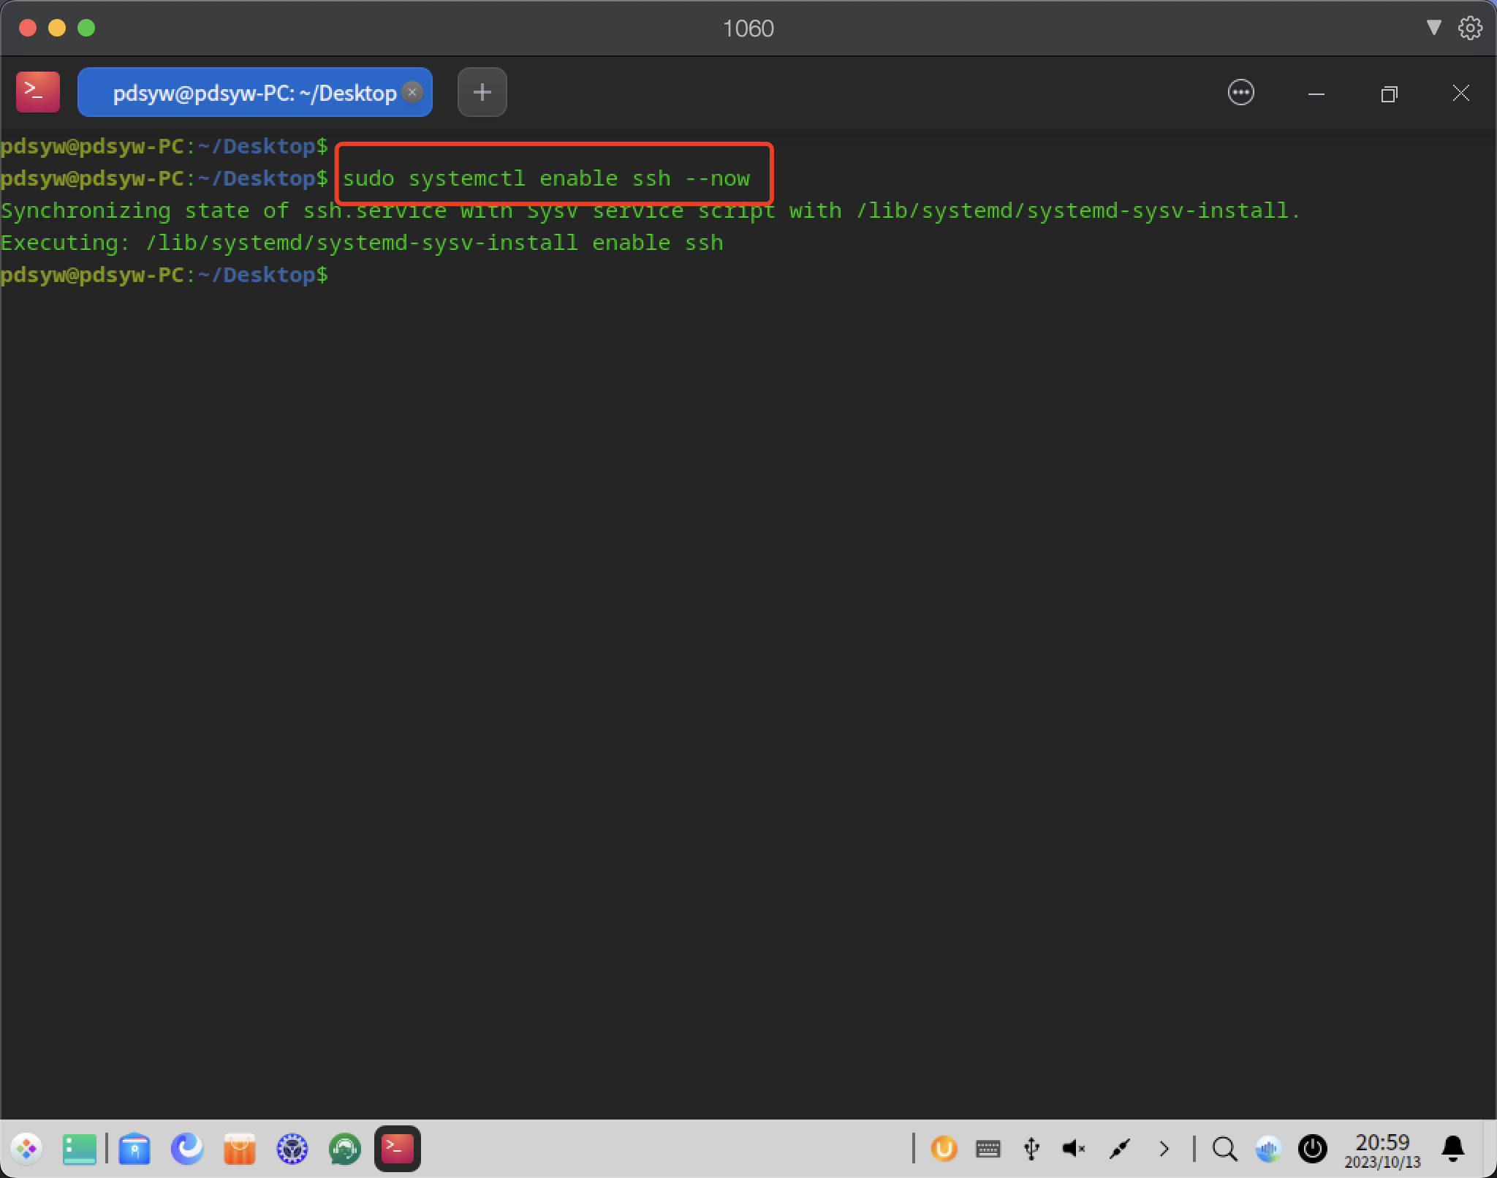This screenshot has height=1178, width=1497.
Task: Close the pdsyw@pdsyw-PC terminal tab
Action: tap(412, 92)
